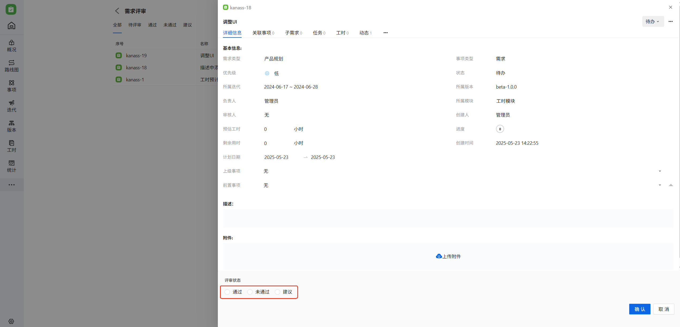Screen dimensions: 680x327
Task: Click the 上传附件 cloud upload icon
Action: 439,256
